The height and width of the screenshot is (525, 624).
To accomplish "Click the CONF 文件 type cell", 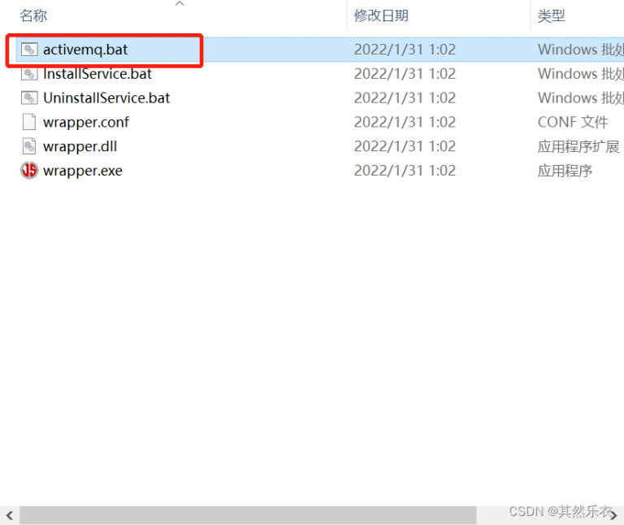I will [572, 123].
